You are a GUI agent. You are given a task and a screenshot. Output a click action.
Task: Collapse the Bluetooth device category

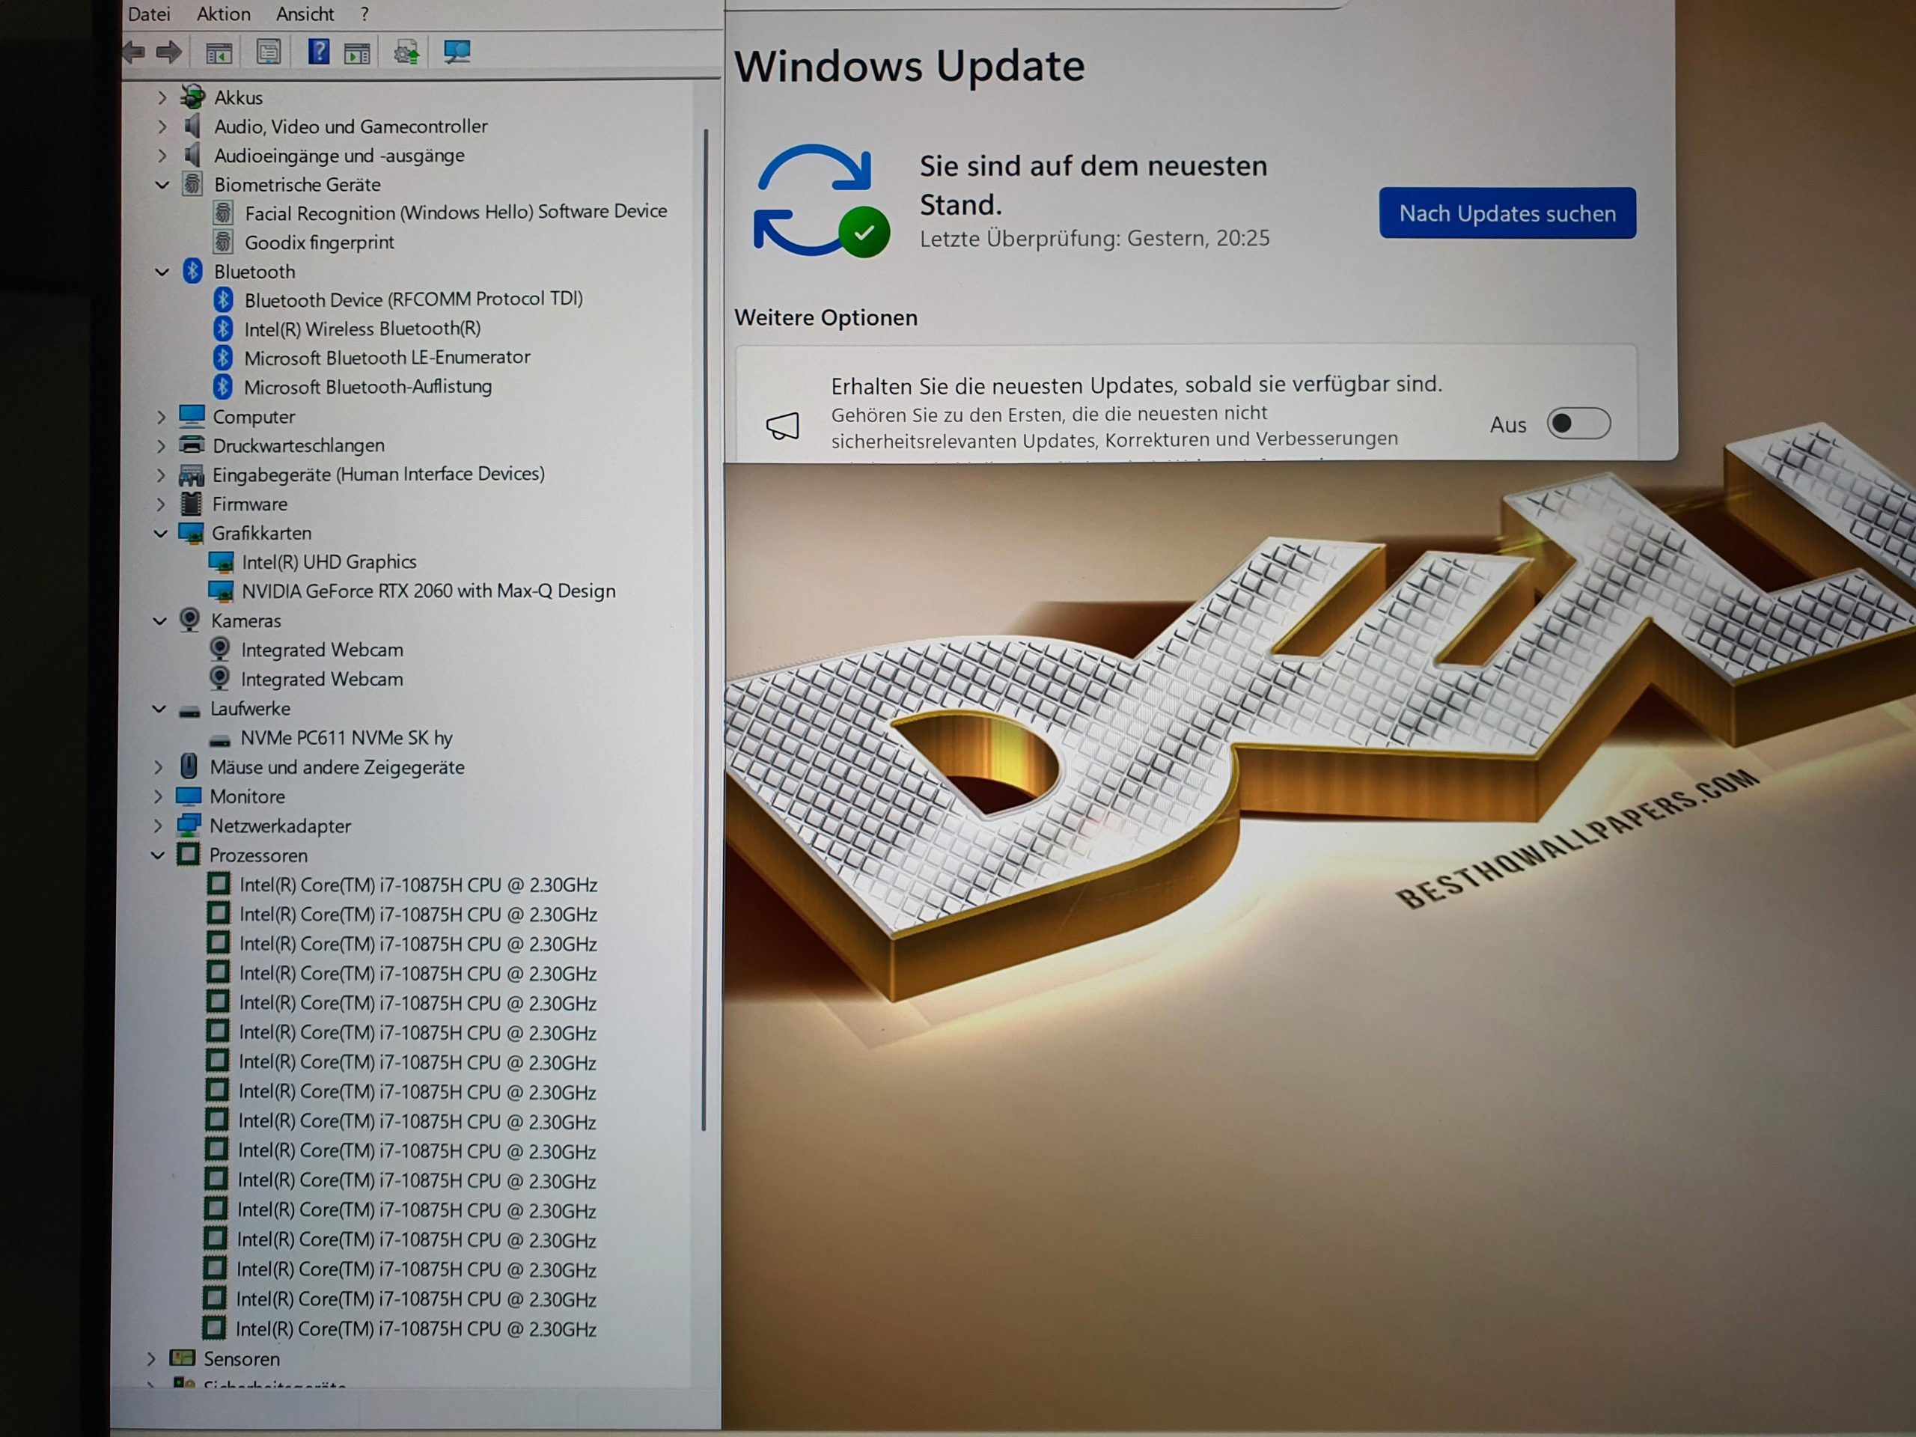pos(162,272)
